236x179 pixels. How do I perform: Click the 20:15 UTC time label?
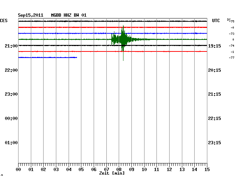(215, 70)
